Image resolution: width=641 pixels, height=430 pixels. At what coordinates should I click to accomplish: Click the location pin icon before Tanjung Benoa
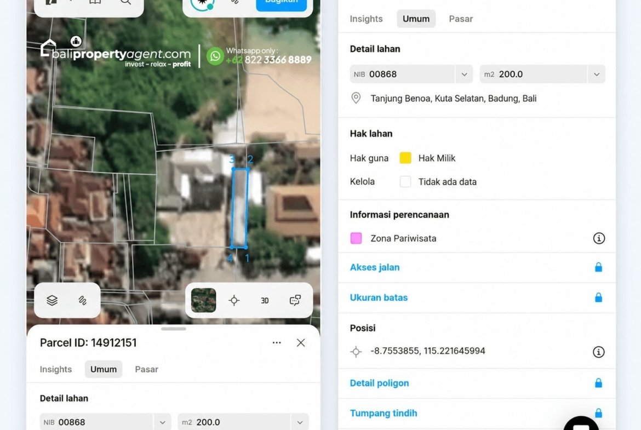pos(356,98)
